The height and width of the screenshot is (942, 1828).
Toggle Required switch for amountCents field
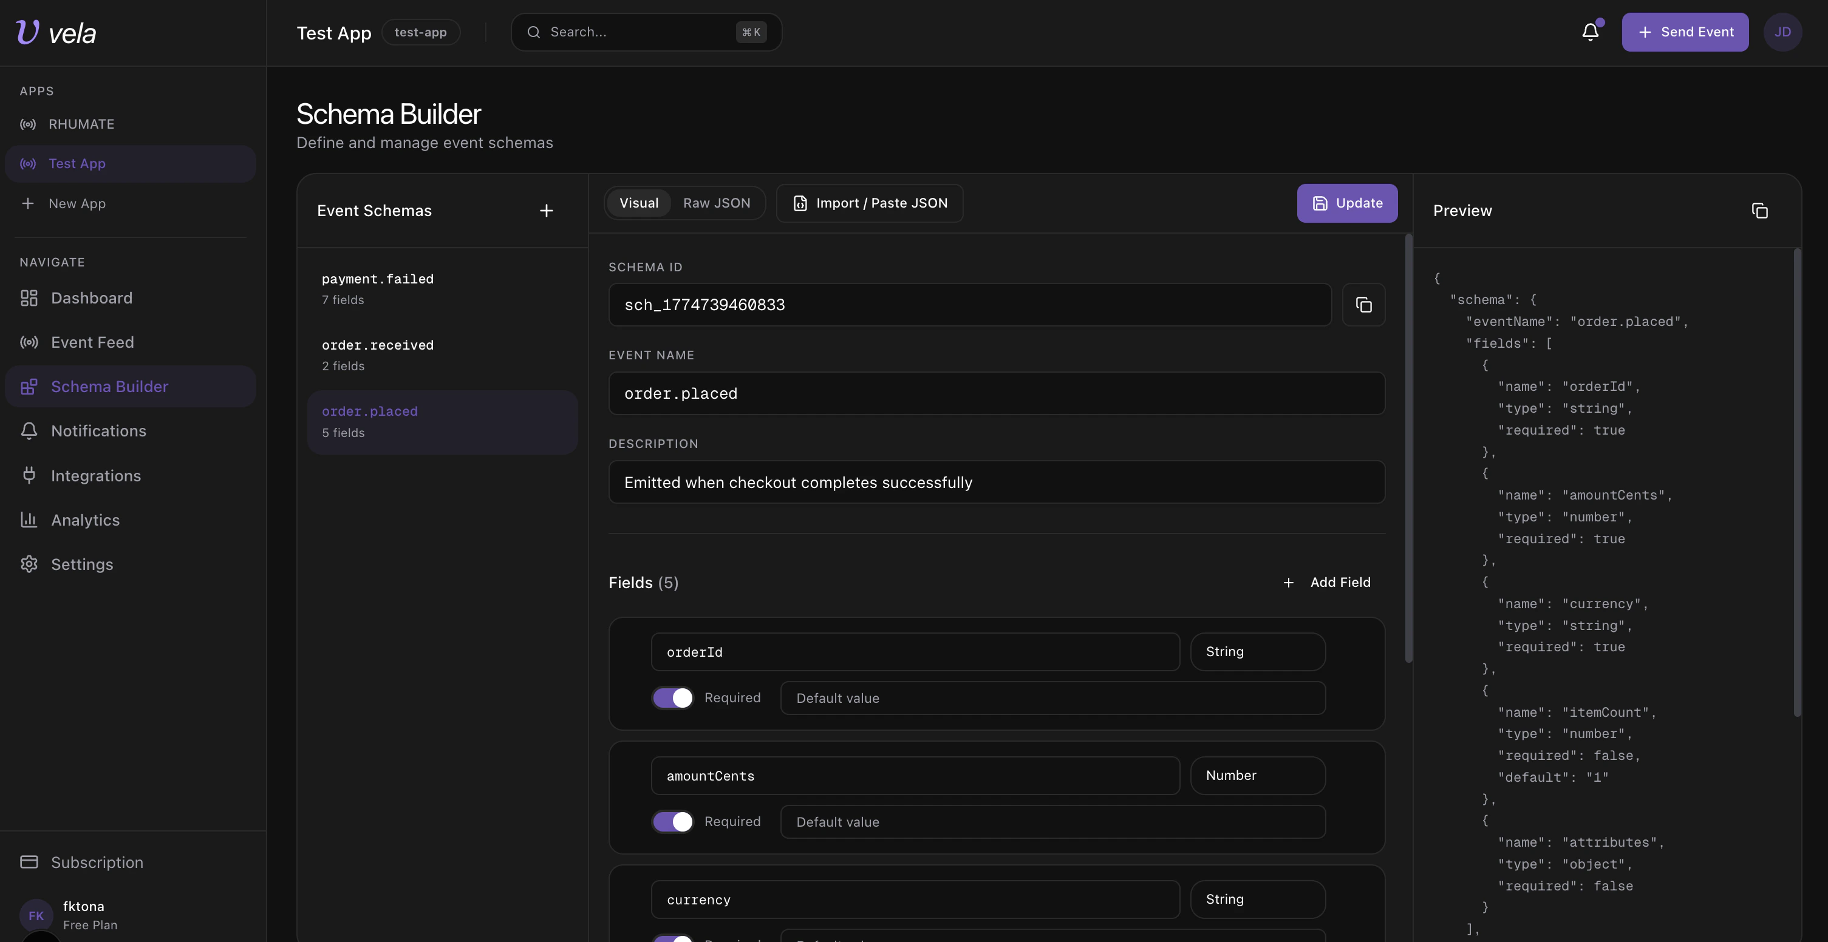click(672, 821)
